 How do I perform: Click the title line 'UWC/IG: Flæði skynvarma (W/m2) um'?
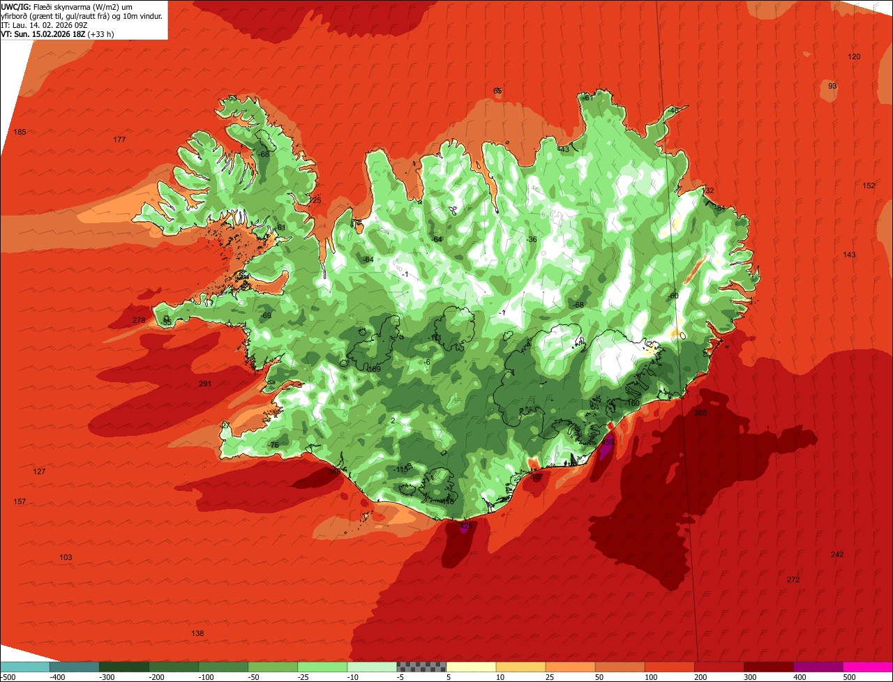pyautogui.click(x=66, y=6)
